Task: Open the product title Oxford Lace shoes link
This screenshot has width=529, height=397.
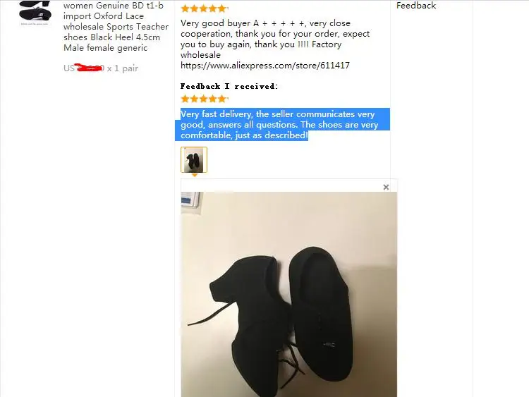Action: [116, 27]
